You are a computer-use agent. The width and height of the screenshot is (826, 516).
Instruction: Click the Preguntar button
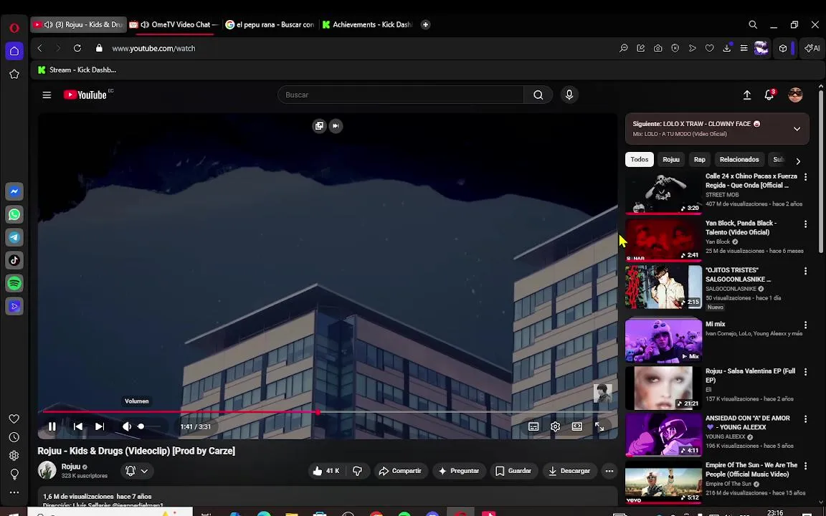coord(458,471)
